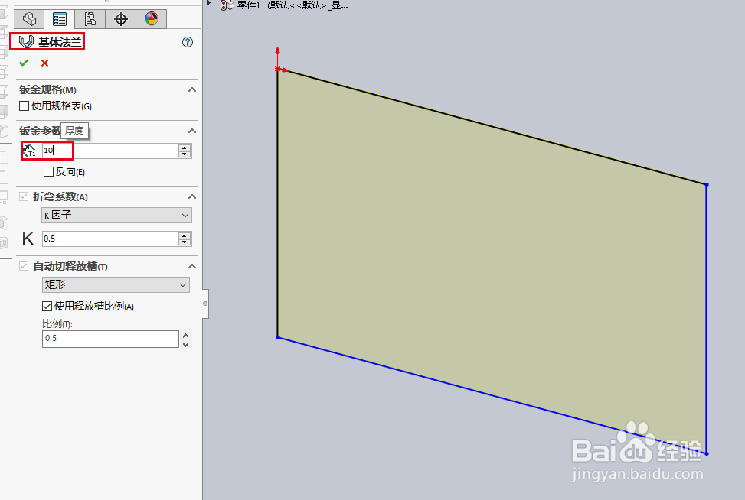Open the FeatureManager design tree tab
This screenshot has height=500, width=745.
28,18
